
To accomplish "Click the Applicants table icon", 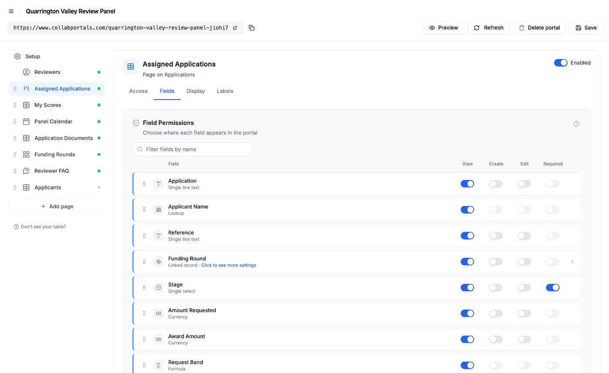I will click(27, 187).
